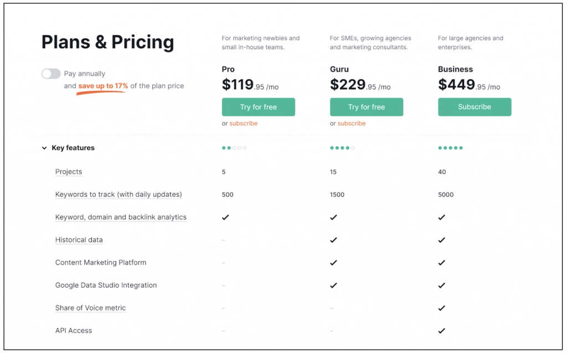Click Try for free under the Guru plan
567x353 pixels.
(x=366, y=107)
